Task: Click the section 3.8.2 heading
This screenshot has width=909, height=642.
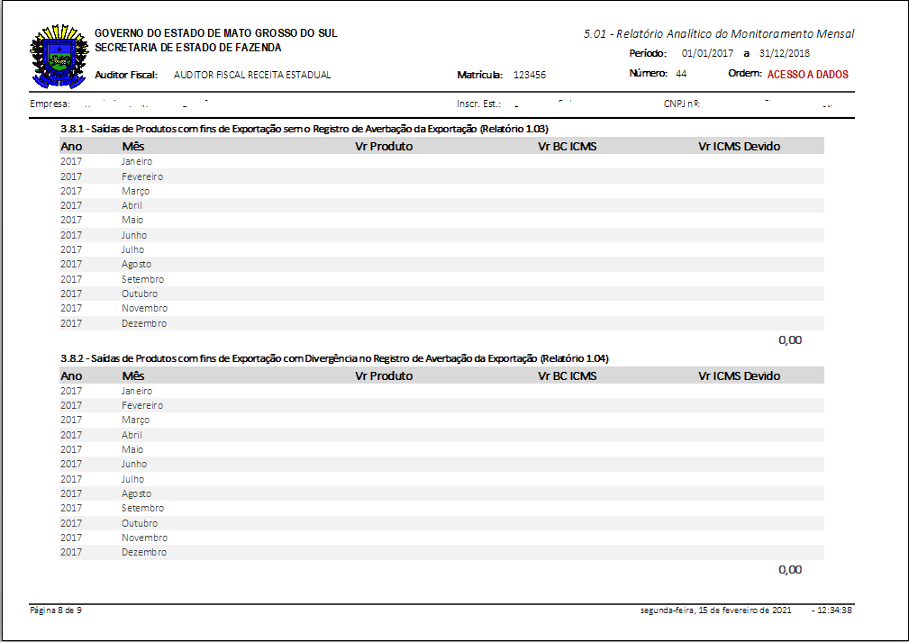Action: (x=333, y=358)
